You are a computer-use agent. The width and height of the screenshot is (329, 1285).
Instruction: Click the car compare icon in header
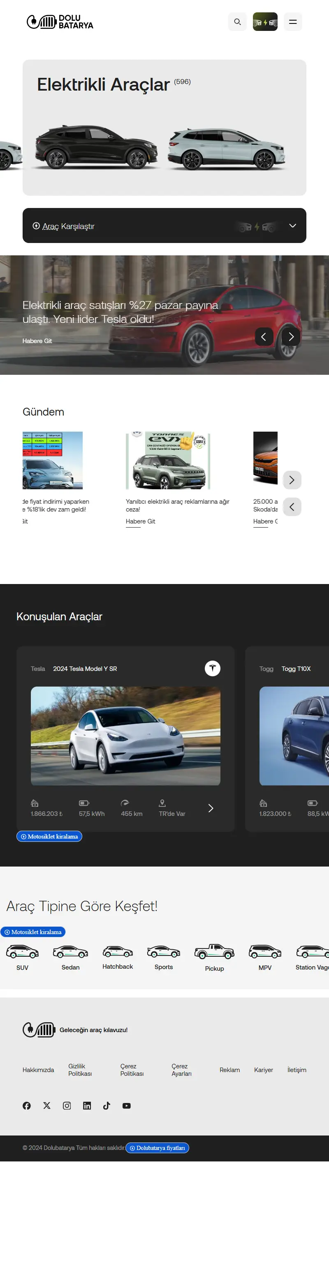click(x=265, y=22)
